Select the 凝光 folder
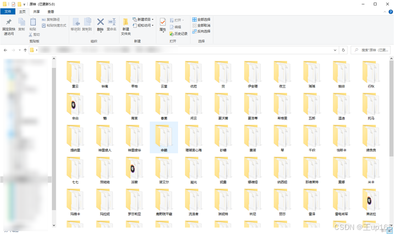The image size is (394, 234). point(194,170)
